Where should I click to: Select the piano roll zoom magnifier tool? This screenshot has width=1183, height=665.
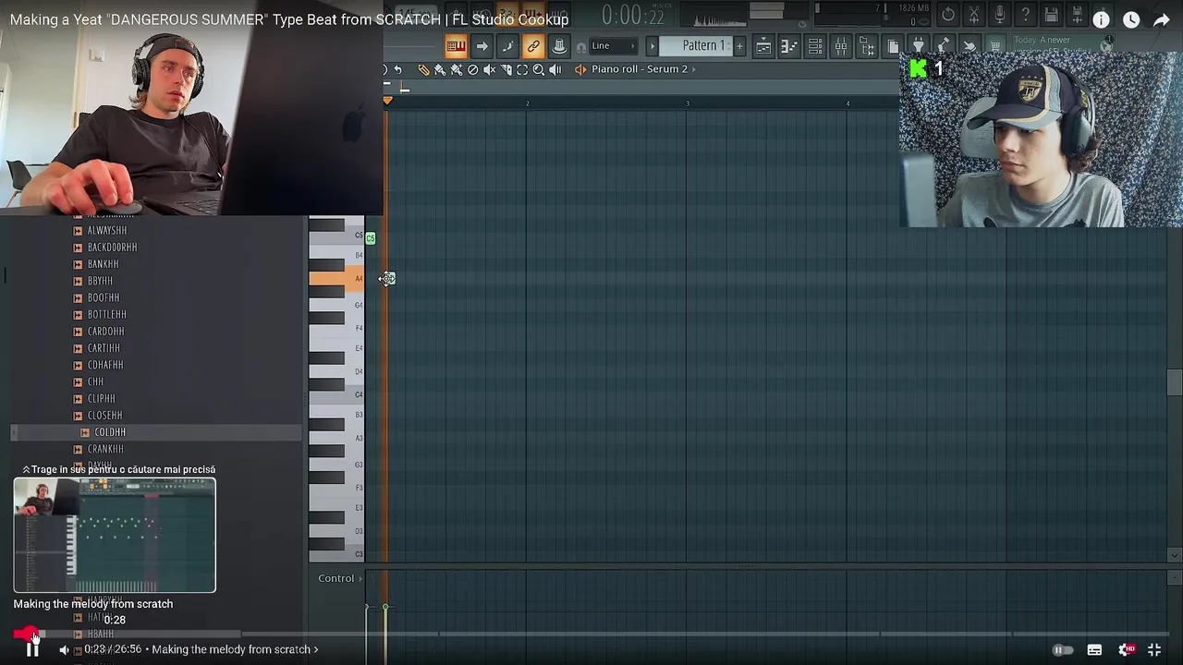[539, 69]
